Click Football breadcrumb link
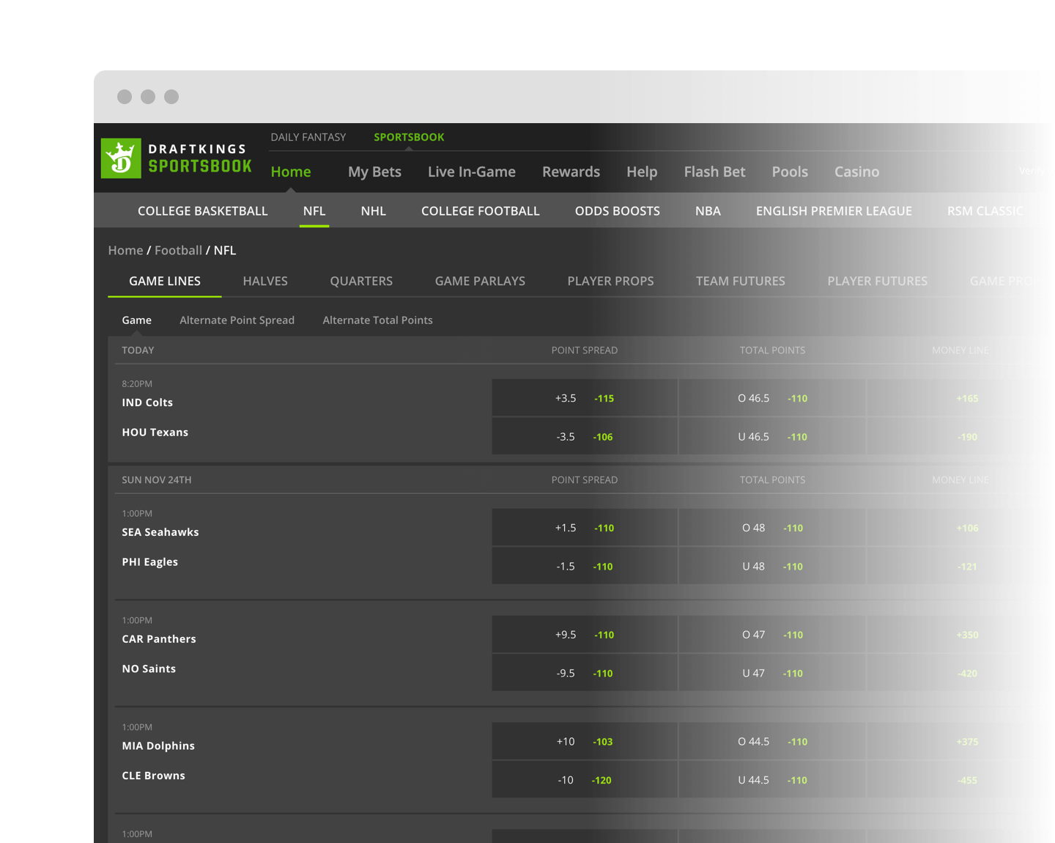1055x843 pixels. click(x=178, y=250)
